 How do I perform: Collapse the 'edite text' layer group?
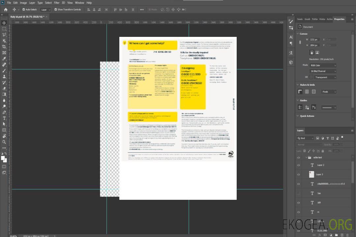coord(306,157)
